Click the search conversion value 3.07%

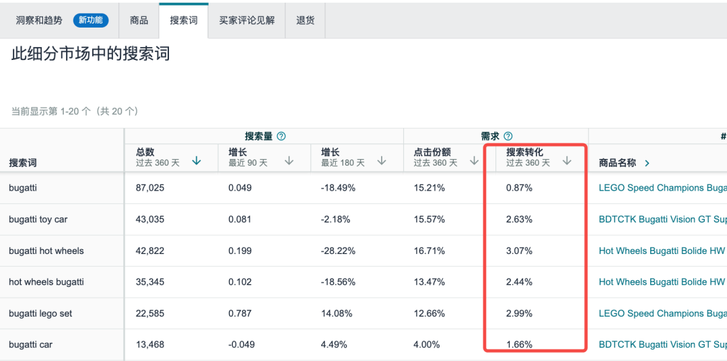pos(519,251)
